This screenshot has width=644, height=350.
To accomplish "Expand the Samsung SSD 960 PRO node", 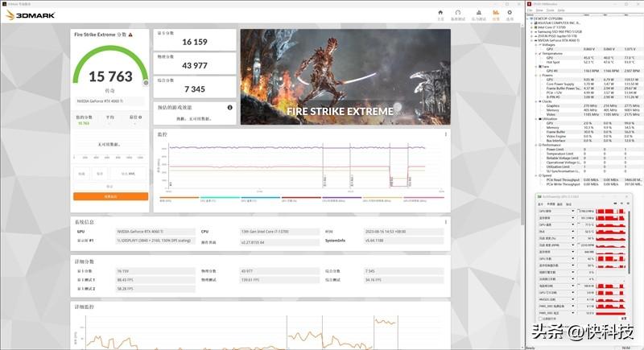I will 532,31.
